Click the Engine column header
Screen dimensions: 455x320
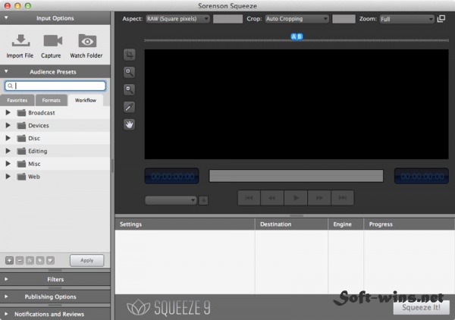346,224
